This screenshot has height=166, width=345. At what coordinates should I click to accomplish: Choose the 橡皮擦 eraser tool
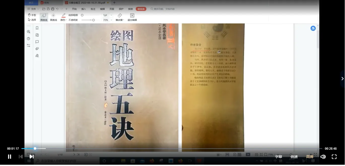click(120, 17)
